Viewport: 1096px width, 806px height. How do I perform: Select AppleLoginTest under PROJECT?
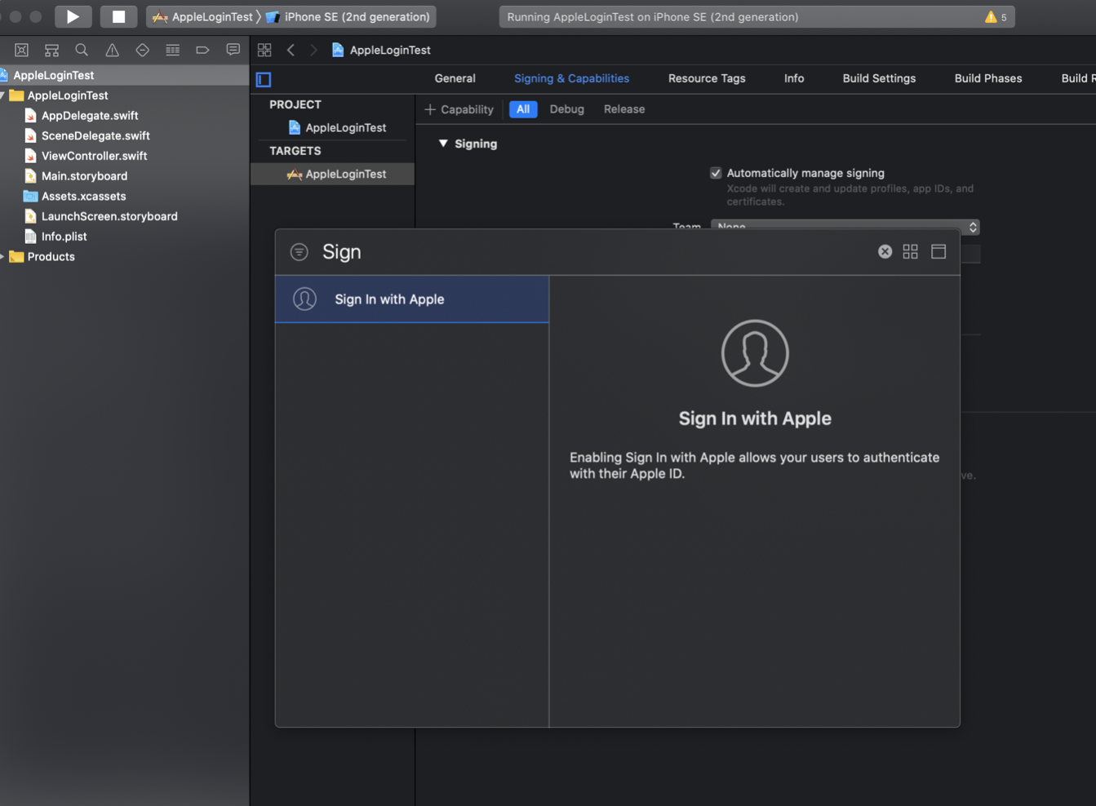coord(336,127)
